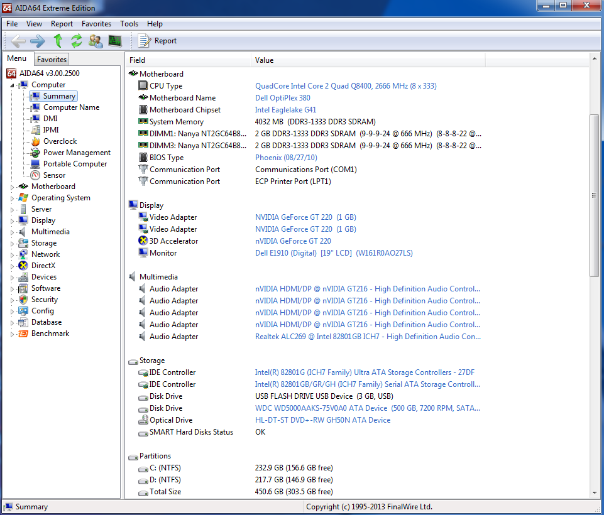
Task: Switch to the Menu tab in left pane
Action: coord(17,58)
